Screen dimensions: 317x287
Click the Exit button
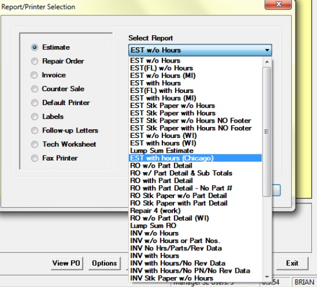(x=292, y=263)
